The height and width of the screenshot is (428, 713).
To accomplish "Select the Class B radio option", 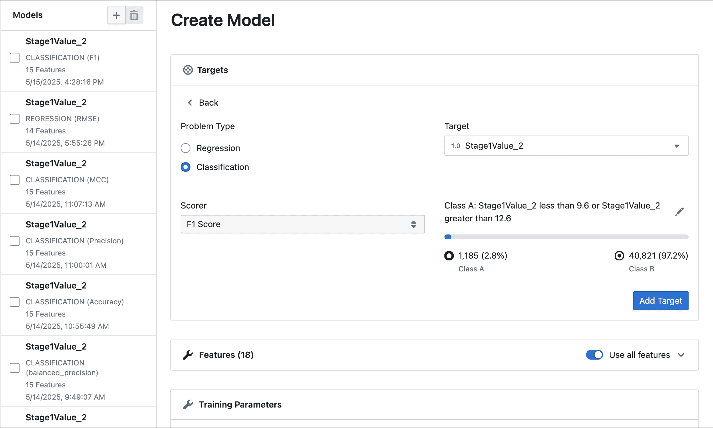I will (619, 256).
